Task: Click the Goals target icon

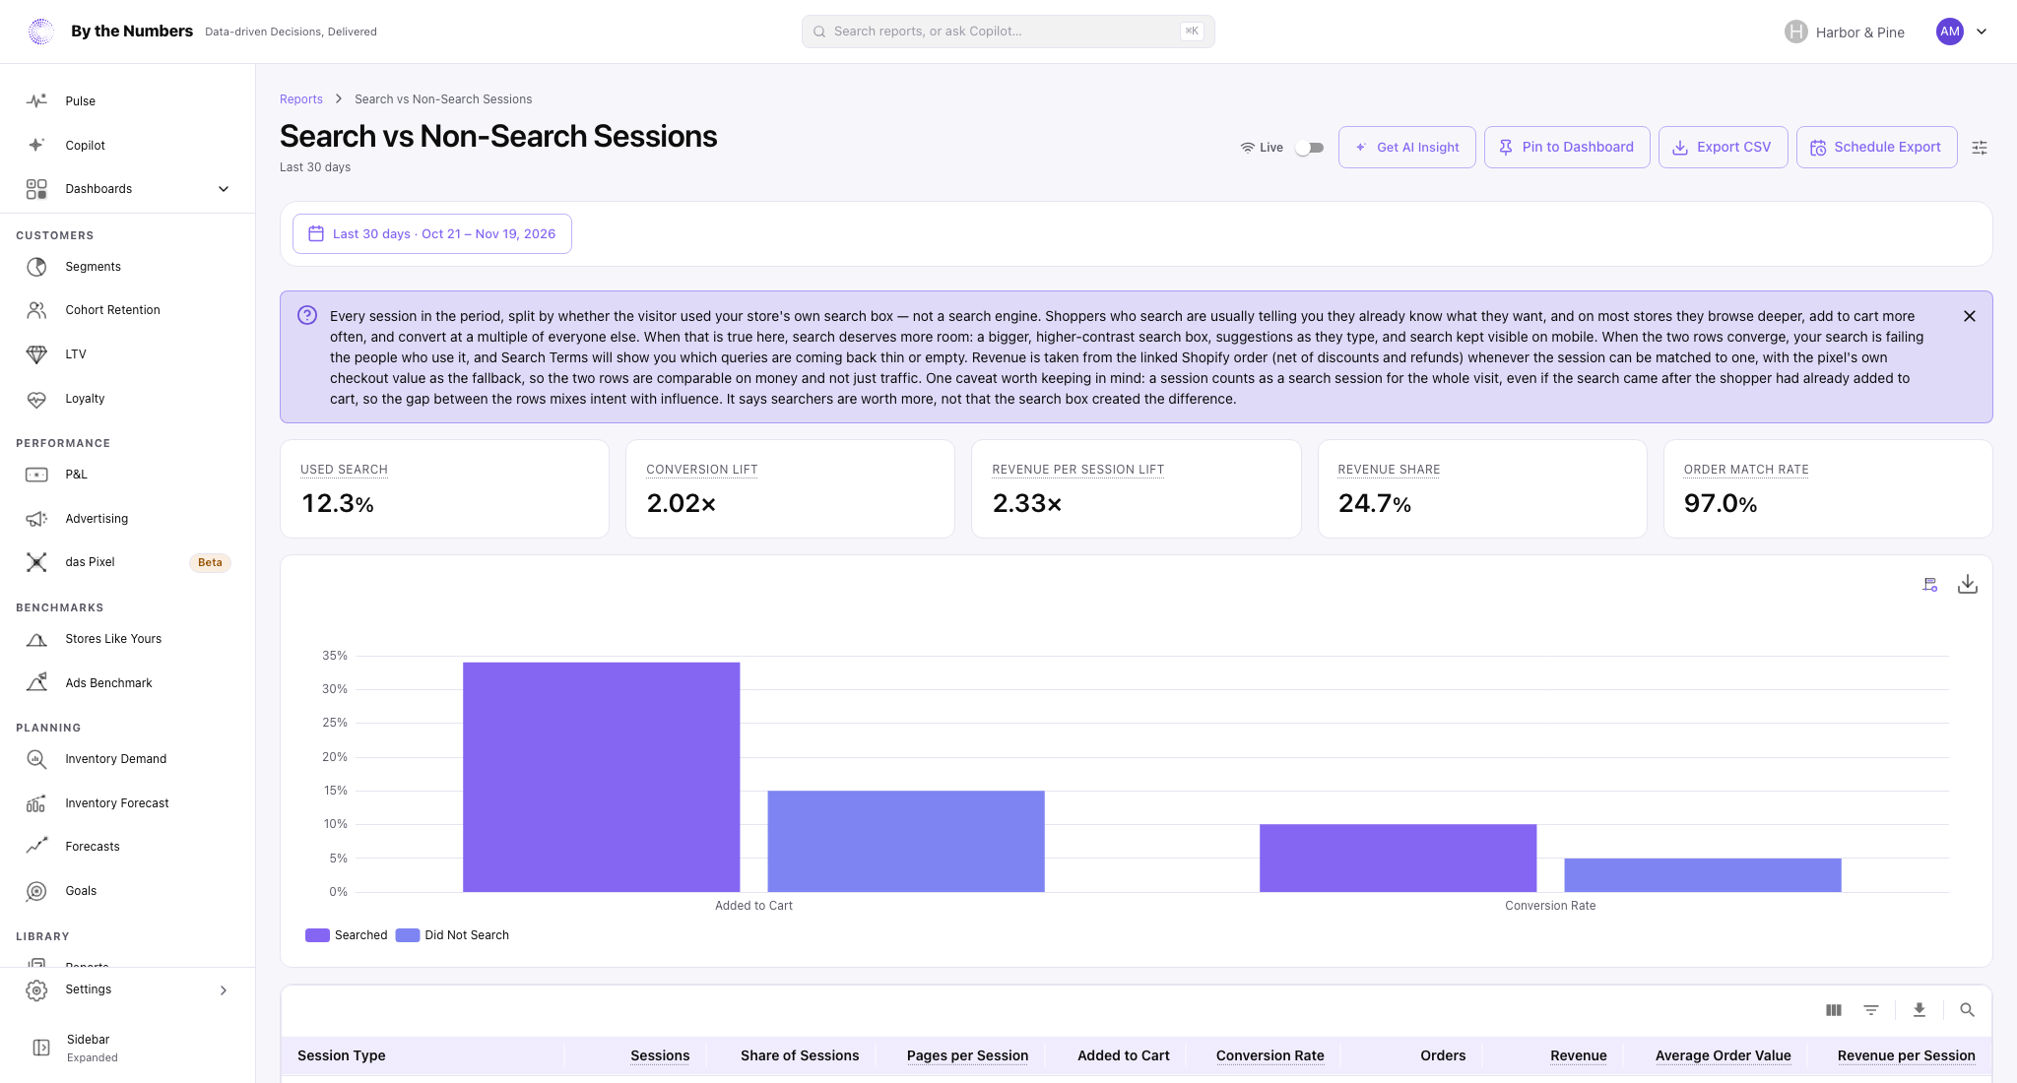Action: click(x=36, y=891)
